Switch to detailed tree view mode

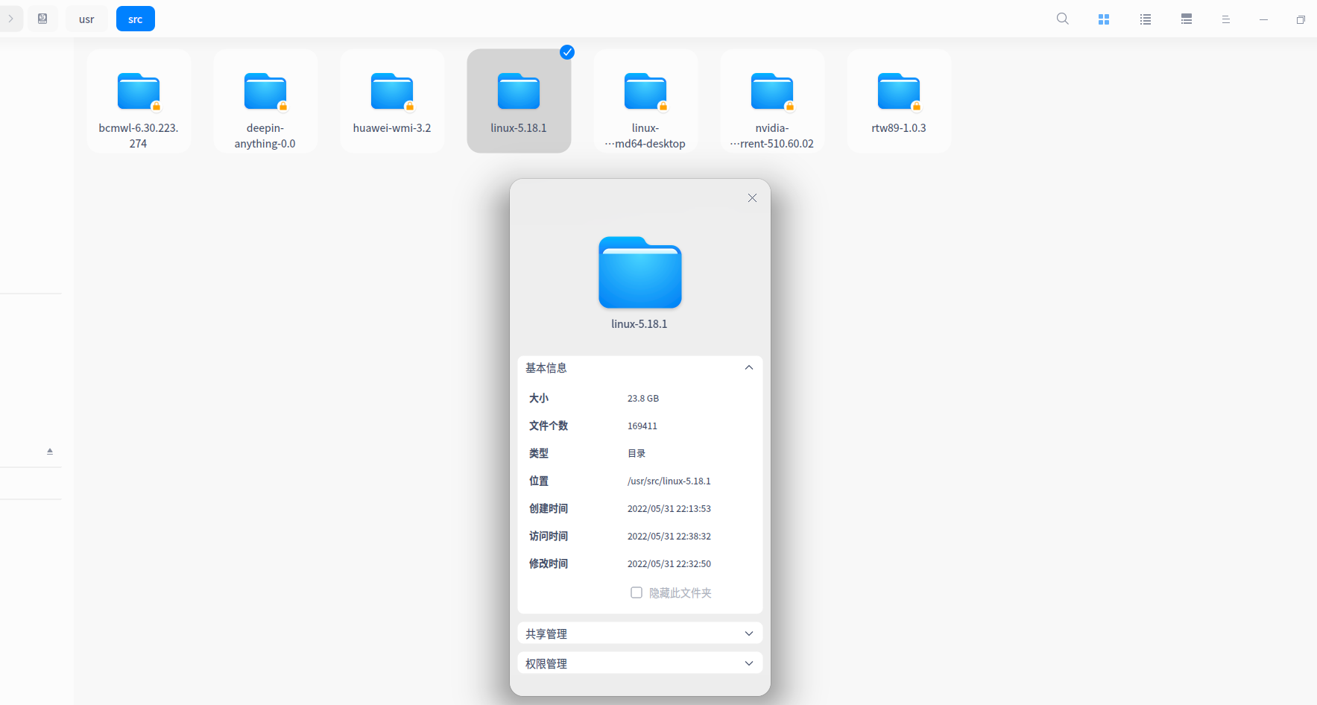[x=1186, y=19]
